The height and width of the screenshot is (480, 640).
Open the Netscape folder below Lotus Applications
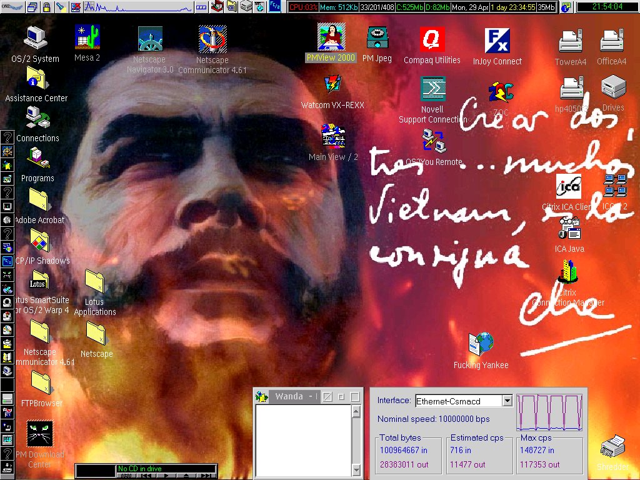(96, 333)
